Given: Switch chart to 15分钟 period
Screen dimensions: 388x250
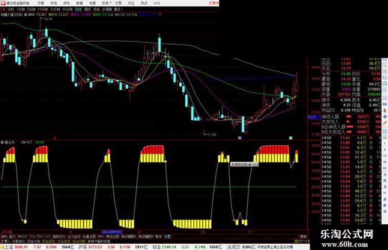Looking at the screenshot, I should [43, 9].
